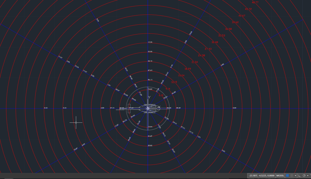The image size is (311, 179).
Task: Click the cursor coordinates readout
Action: (x=261, y=175)
